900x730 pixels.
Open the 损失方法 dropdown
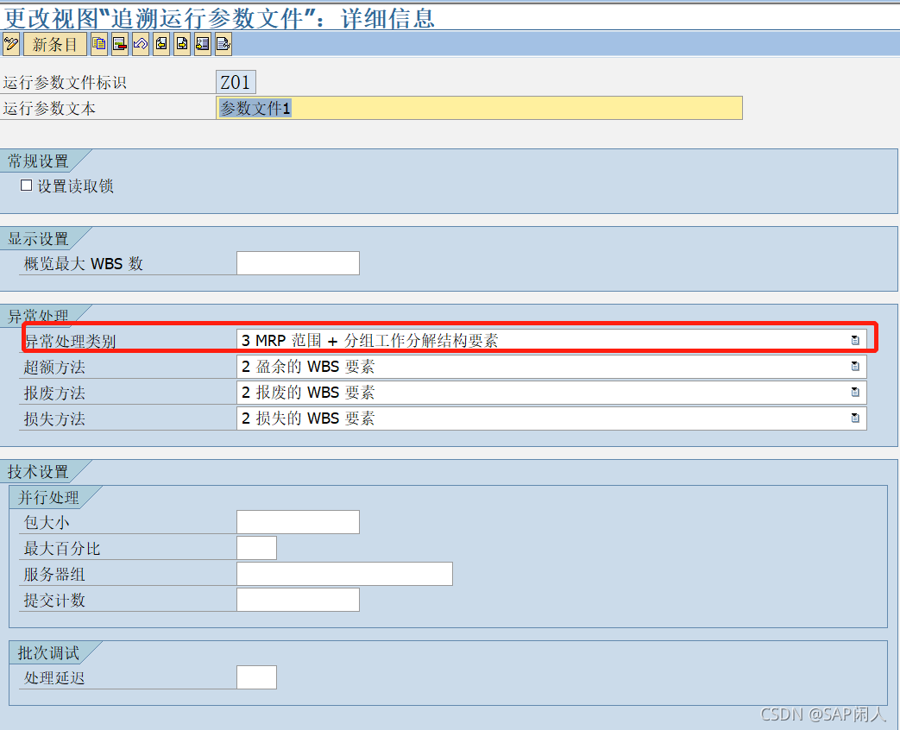(x=854, y=418)
